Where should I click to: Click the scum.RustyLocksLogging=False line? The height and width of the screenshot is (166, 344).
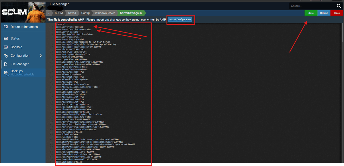coord(73,104)
